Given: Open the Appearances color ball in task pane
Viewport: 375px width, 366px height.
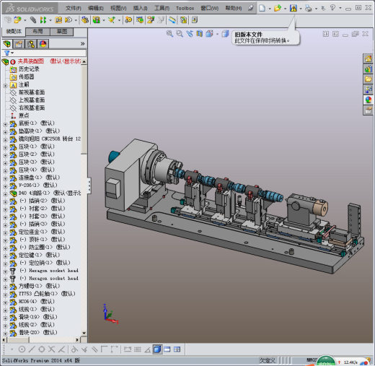Looking at the screenshot, I should pyautogui.click(x=368, y=100).
